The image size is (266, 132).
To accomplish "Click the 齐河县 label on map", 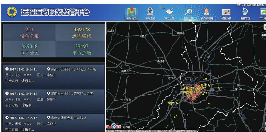I will tap(172, 78).
